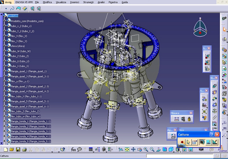Click the Cattura dialog help question button

pos(212,135)
